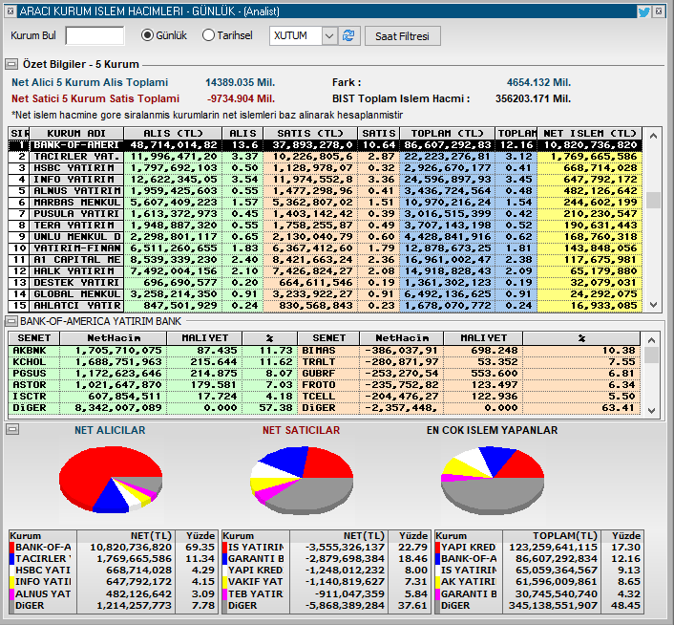674x625 pixels.
Task: Sort by KURUM ADI column header
Action: point(76,134)
